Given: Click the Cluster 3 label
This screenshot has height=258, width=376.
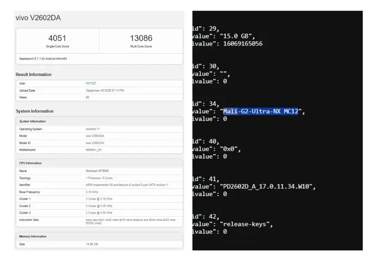Looking at the screenshot, I should pyautogui.click(x=25, y=213).
